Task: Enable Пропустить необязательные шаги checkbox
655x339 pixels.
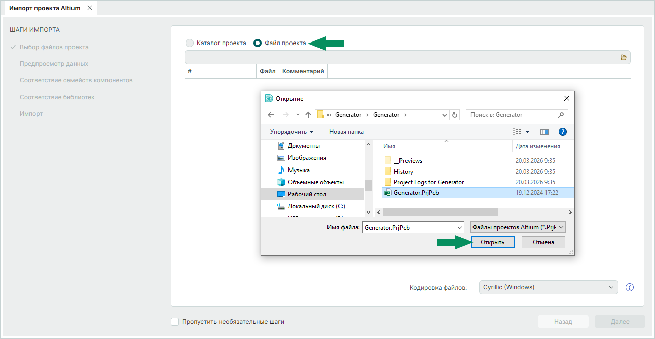Action: click(x=175, y=322)
